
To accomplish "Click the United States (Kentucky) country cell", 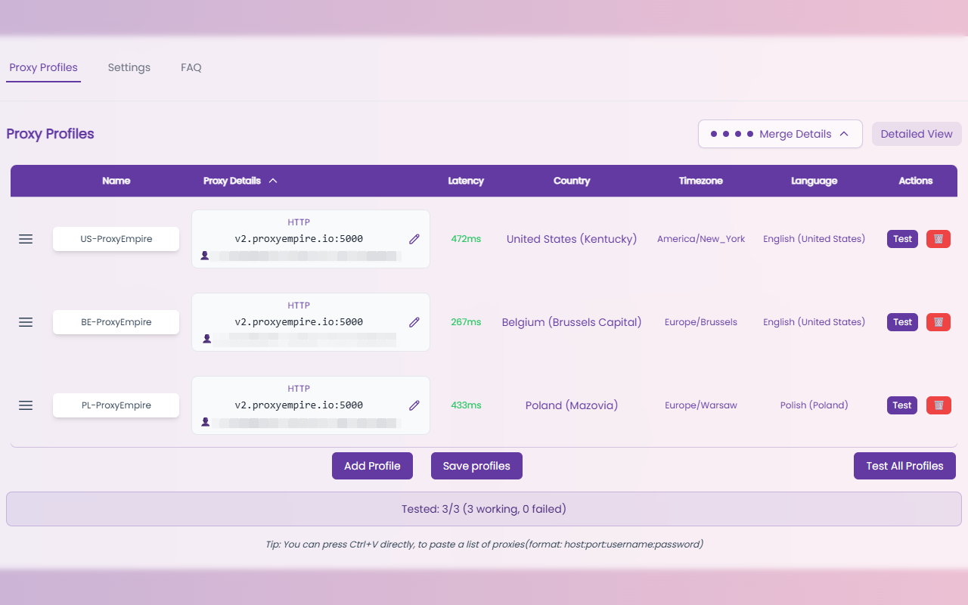I will pos(572,239).
